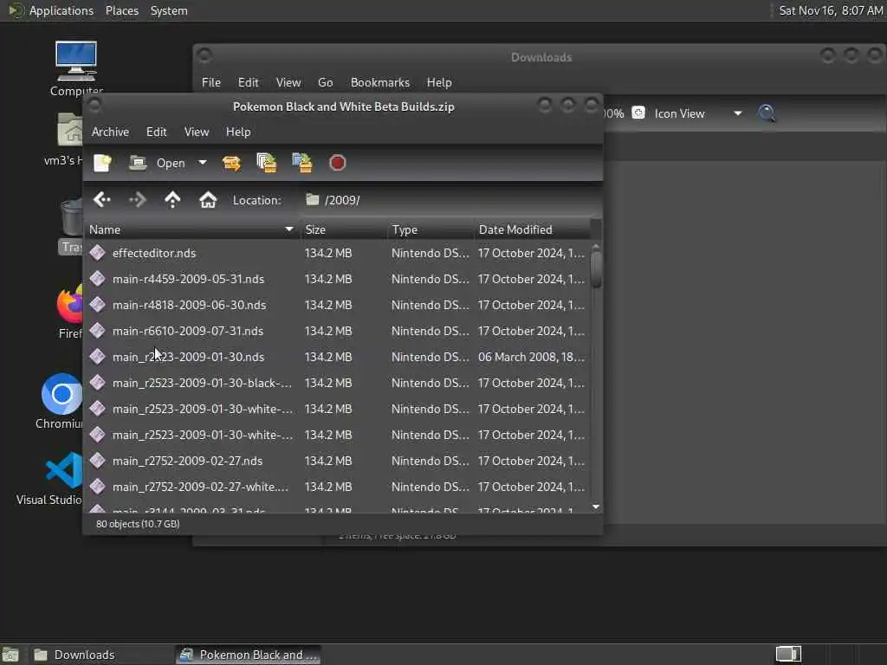Image resolution: width=887 pixels, height=665 pixels.
Task: Sort by the Name column header
Action: tap(191, 229)
